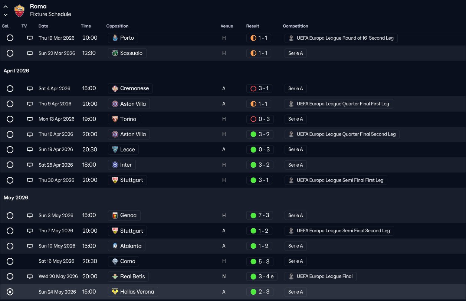466x301 pixels.
Task: Click the Torino club badge icon
Action: coord(115,119)
